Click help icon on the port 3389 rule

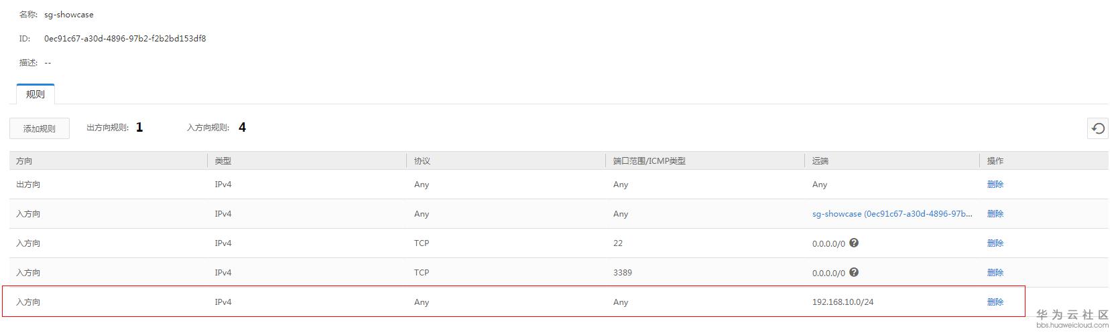coord(854,272)
